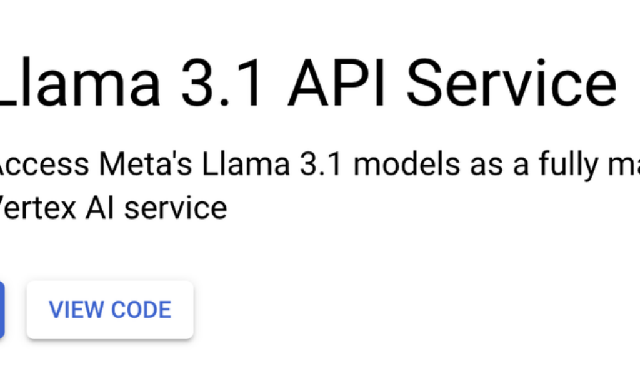This screenshot has height=366, width=640.
Task: Click the word "VIEW" on the outlined button
Action: point(75,310)
